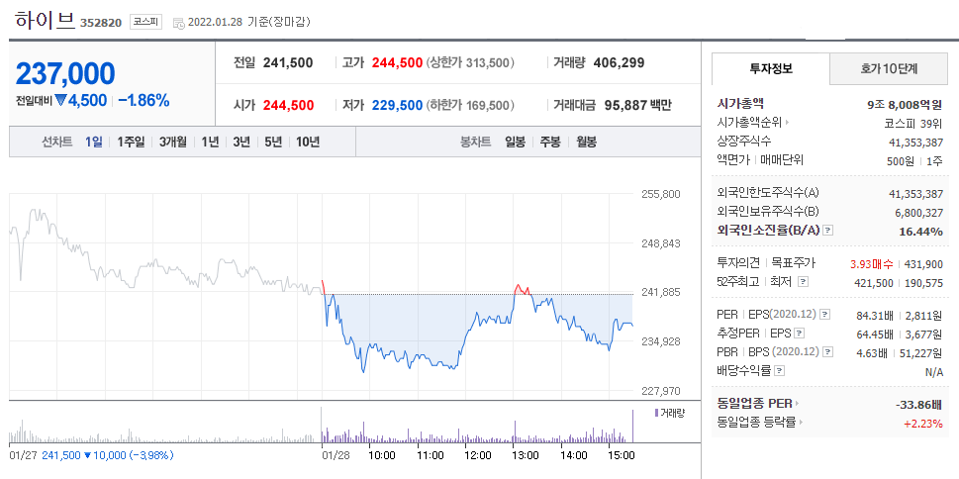Open help icon next to 52주최고 최저
959x479 pixels.
804,282
